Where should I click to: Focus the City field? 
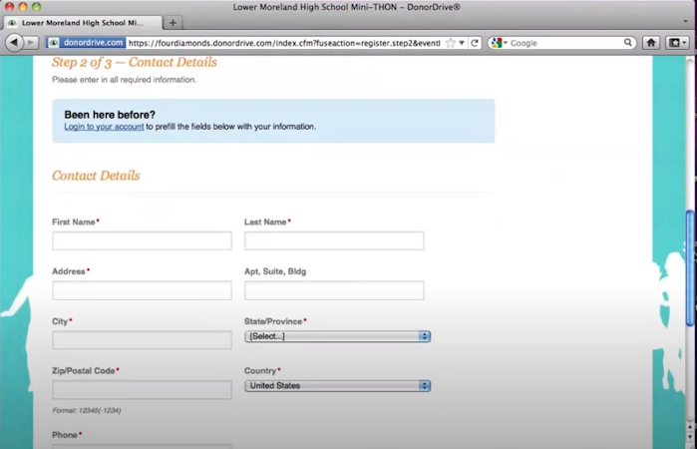(142, 340)
